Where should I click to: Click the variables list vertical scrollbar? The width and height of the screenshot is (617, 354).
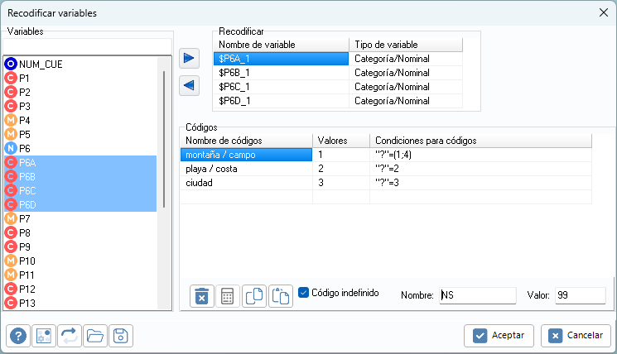[164, 141]
